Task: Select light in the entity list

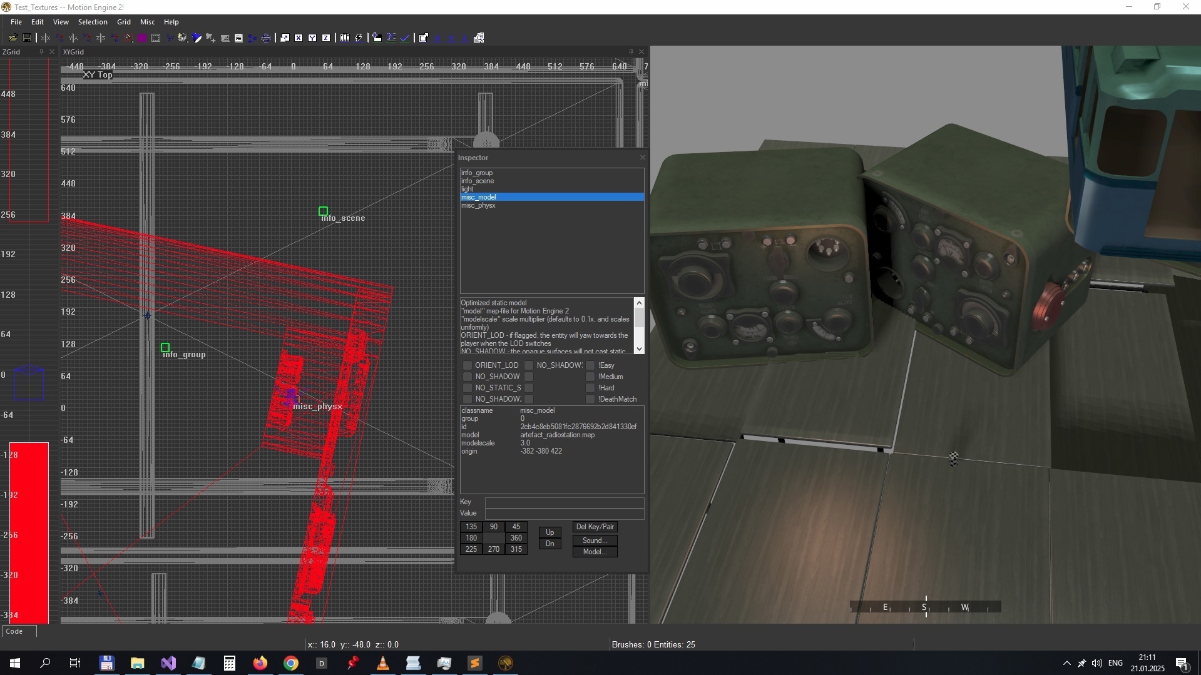Action: pos(552,189)
